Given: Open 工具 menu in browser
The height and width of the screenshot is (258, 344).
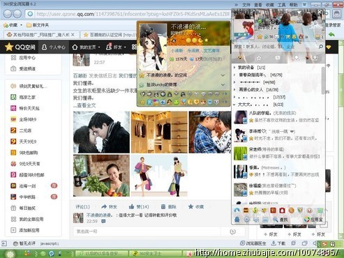Looking at the screenshot, I should pos(281,5).
